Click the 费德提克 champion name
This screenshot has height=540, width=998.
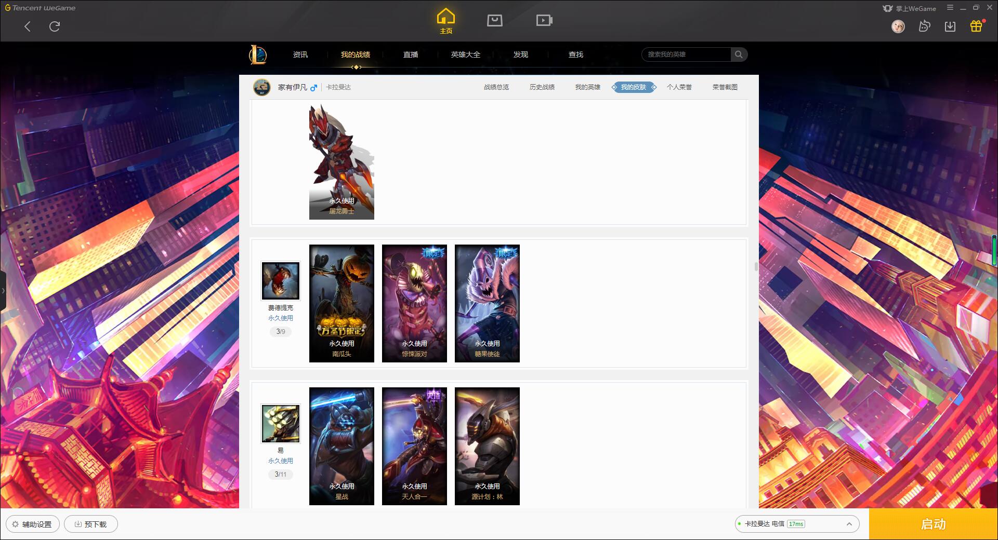[281, 308]
